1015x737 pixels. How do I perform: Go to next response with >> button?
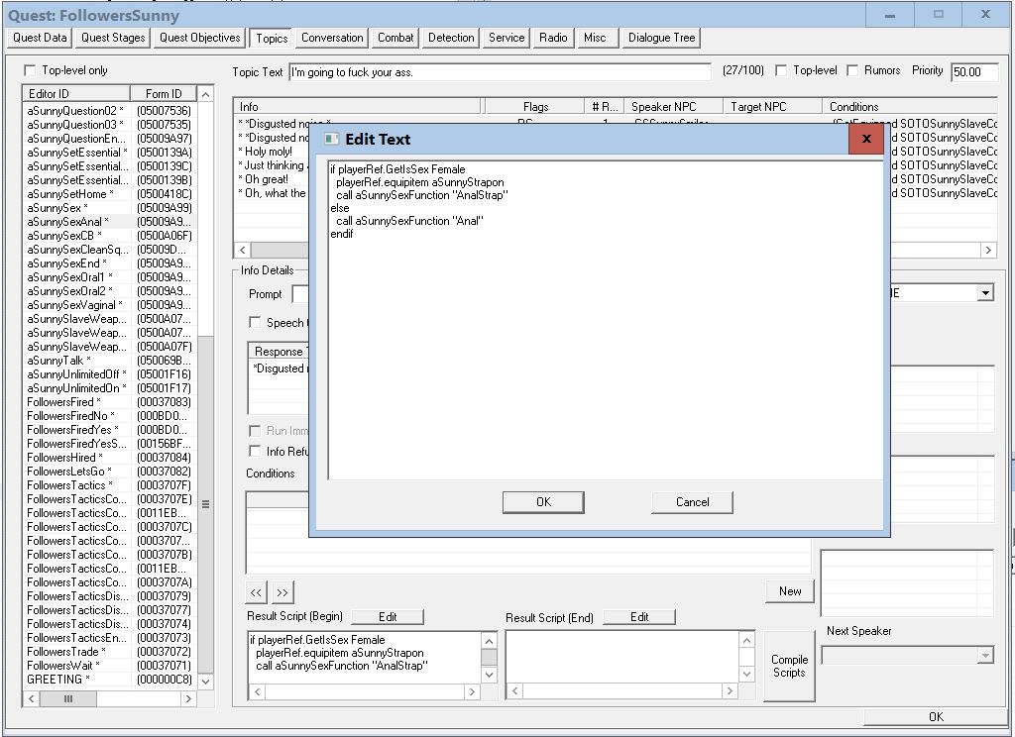point(282,592)
